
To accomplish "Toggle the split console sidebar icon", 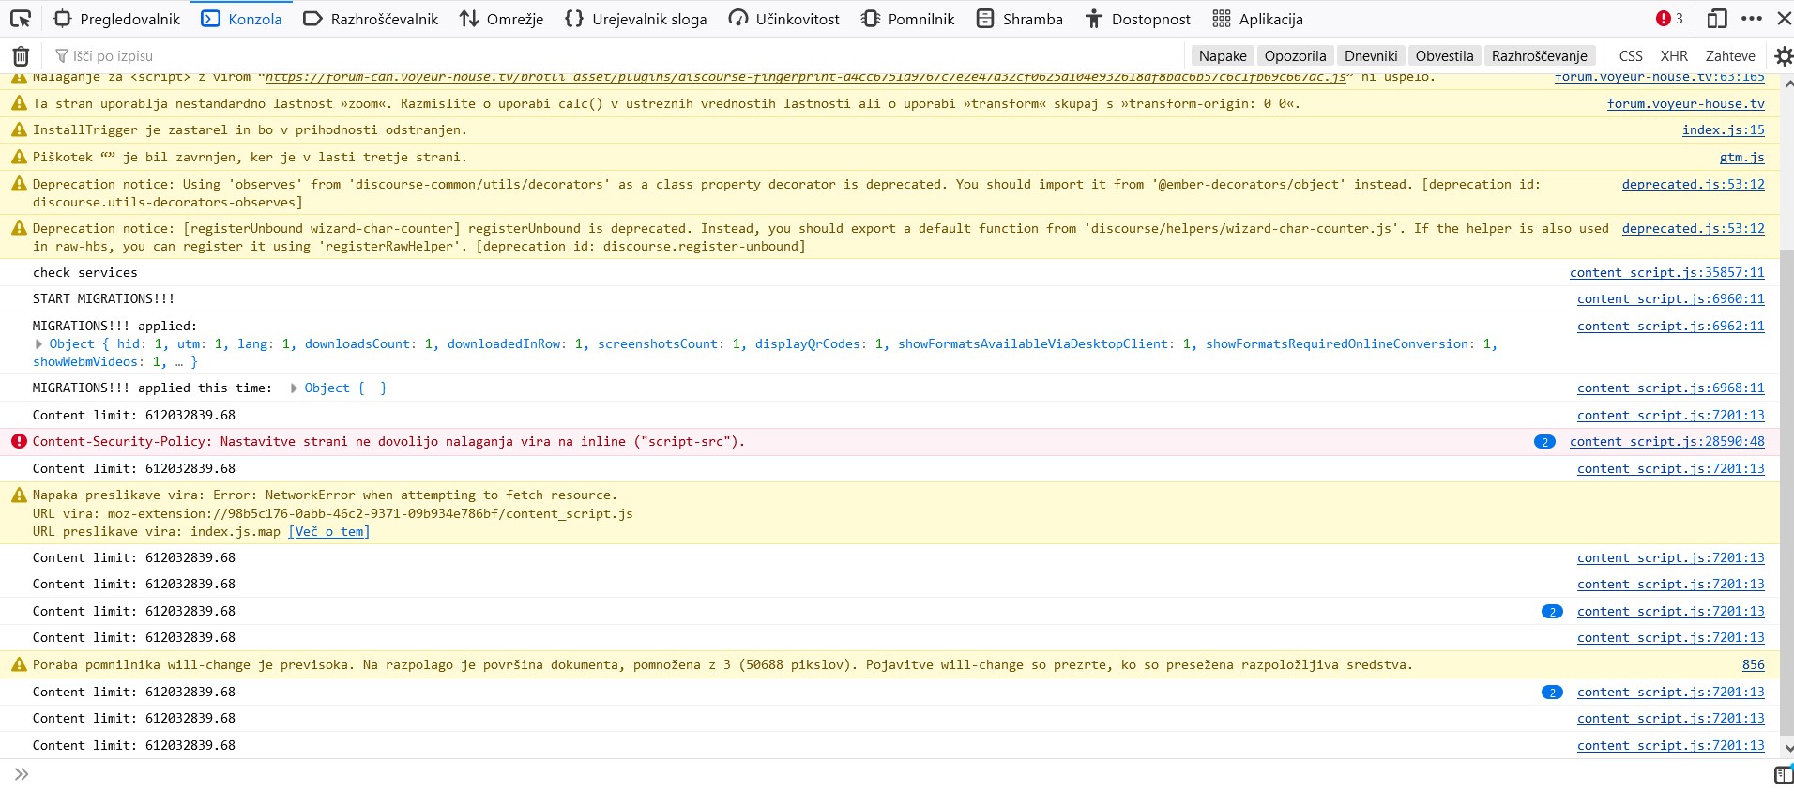I will tap(1783, 774).
